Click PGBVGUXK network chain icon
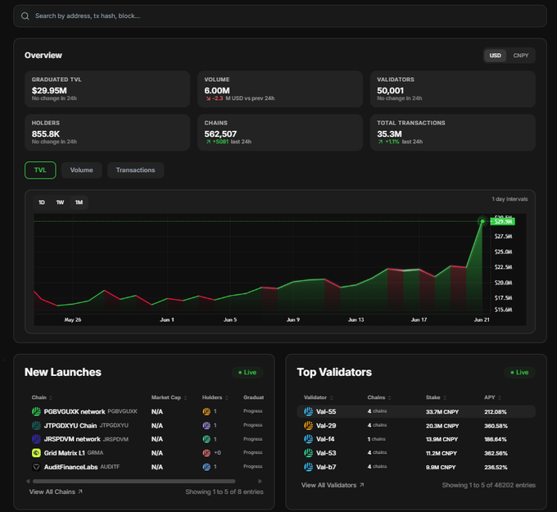This screenshot has height=512, width=557. (36, 411)
